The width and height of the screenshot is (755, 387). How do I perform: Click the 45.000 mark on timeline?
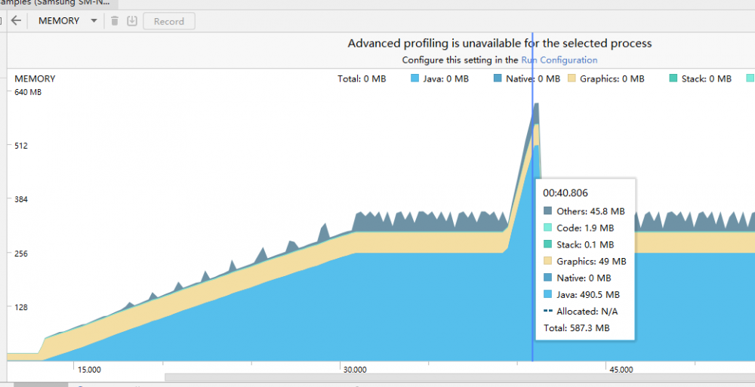click(621, 370)
